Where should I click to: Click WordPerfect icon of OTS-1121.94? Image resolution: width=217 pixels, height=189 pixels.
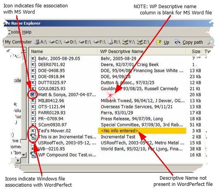33,107
